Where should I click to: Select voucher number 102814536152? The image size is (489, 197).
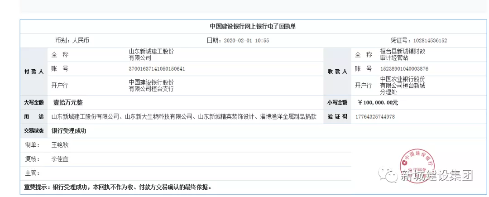(x=430, y=40)
